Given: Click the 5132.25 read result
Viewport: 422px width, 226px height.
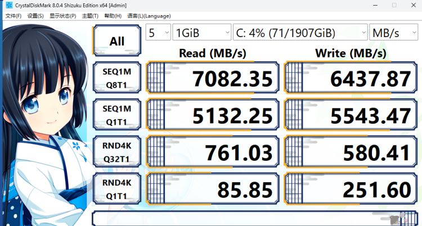Looking at the screenshot, I should click(x=213, y=115).
